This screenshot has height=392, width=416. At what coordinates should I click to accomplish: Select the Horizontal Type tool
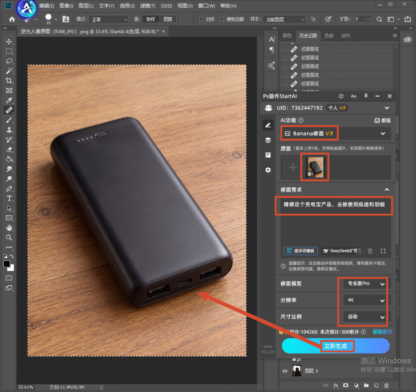[9, 198]
